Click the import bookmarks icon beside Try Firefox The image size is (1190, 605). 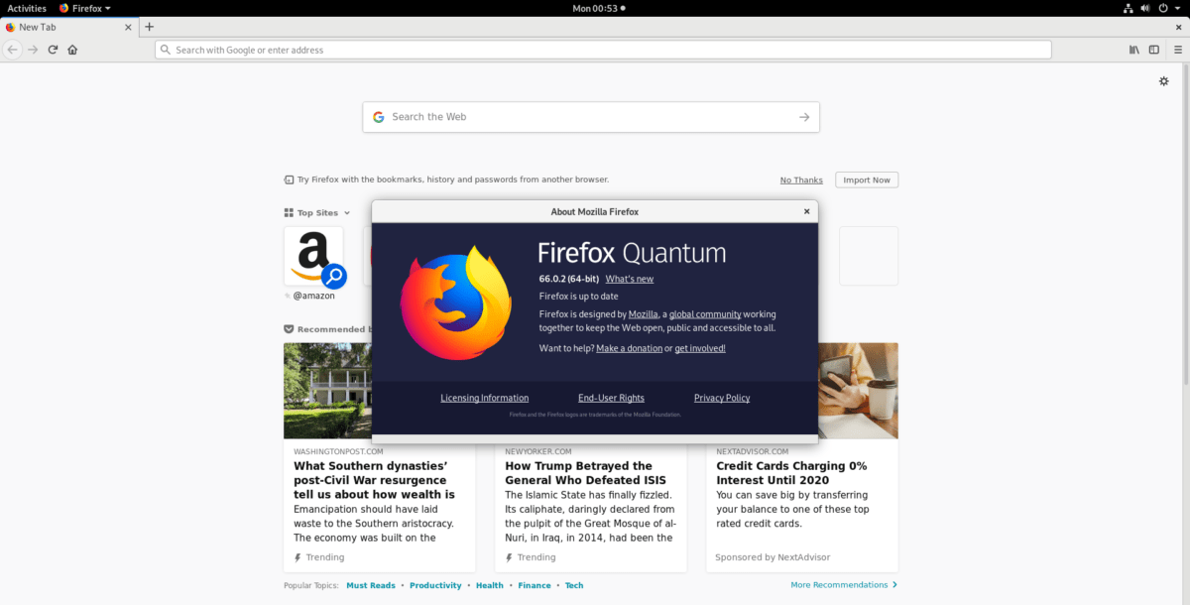coord(289,180)
